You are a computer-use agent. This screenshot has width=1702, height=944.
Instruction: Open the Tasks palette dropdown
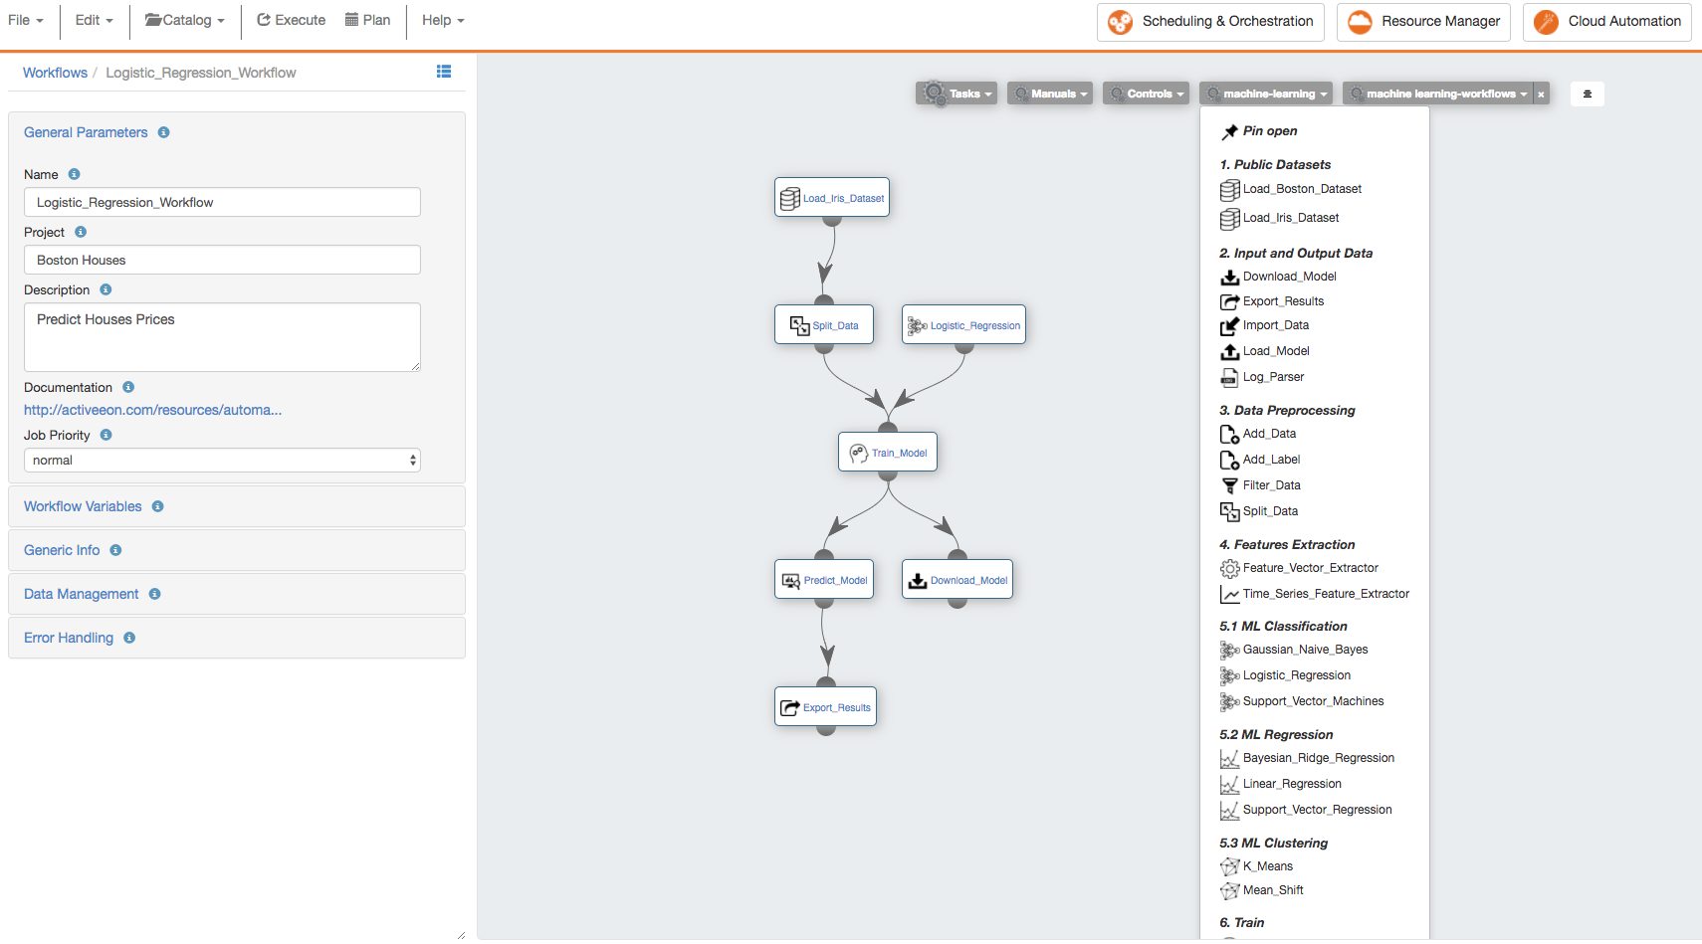coord(957,94)
